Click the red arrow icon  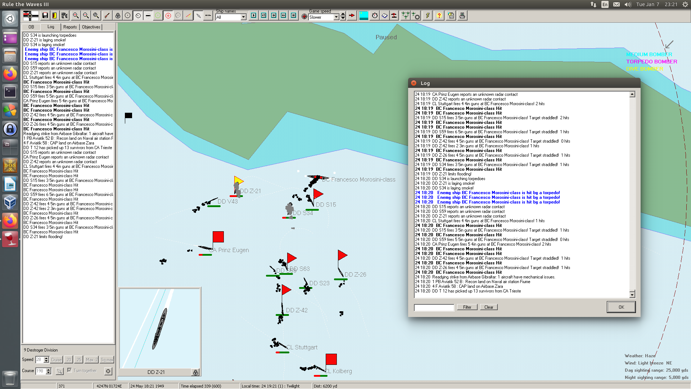352,15
